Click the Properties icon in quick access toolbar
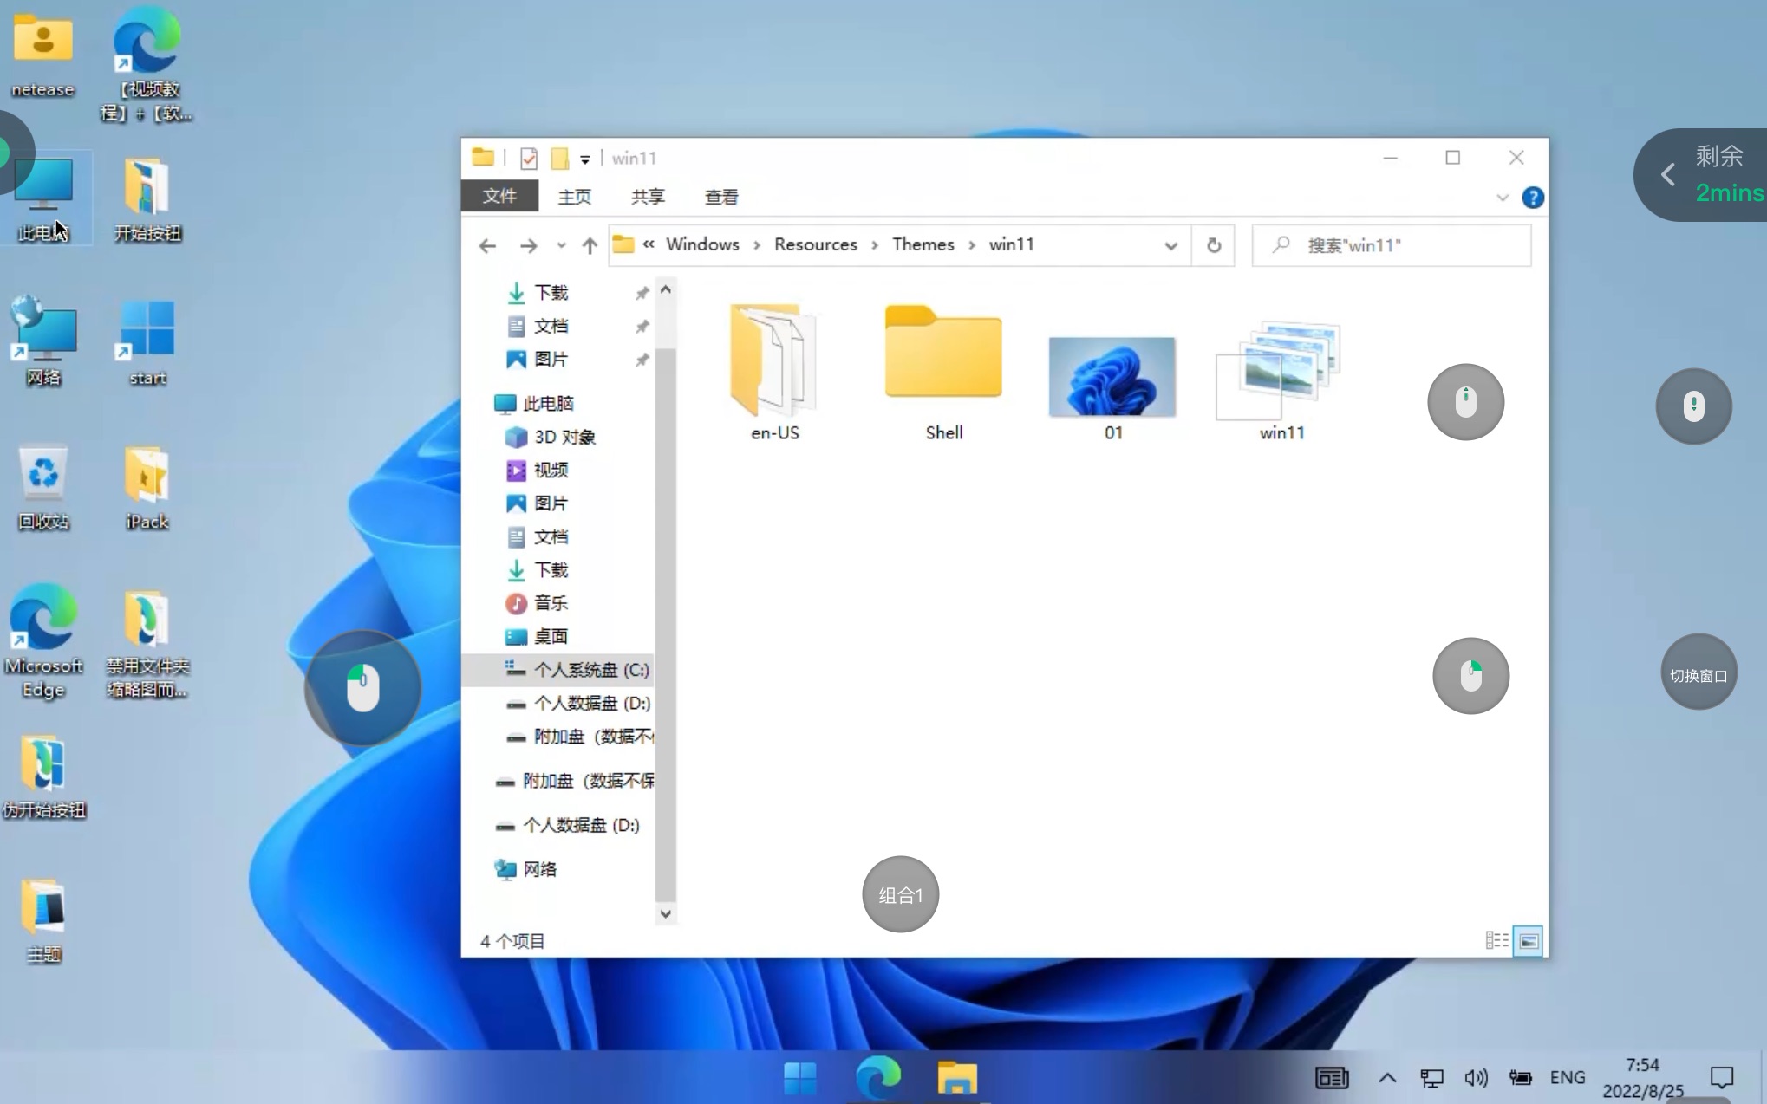Viewport: 1767px width, 1104px height. [x=528, y=158]
